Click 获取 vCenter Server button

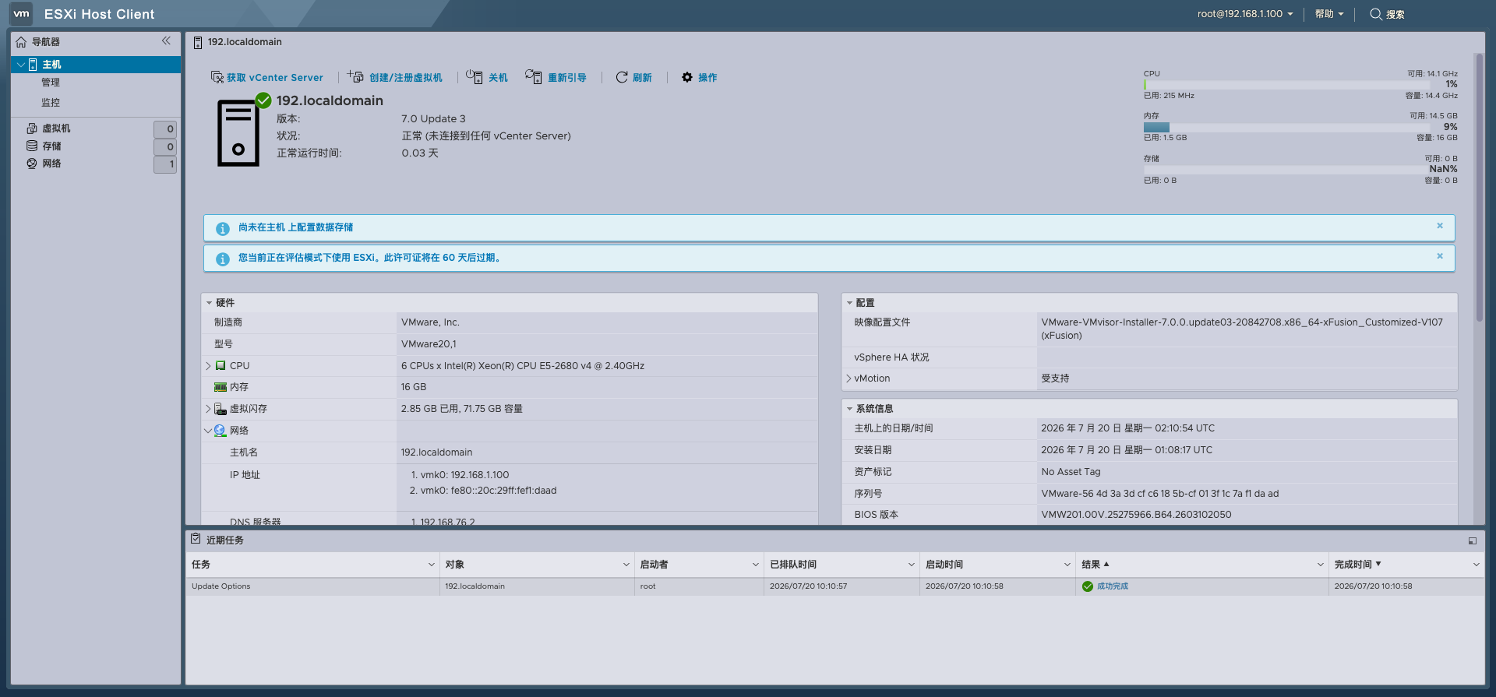tap(267, 77)
